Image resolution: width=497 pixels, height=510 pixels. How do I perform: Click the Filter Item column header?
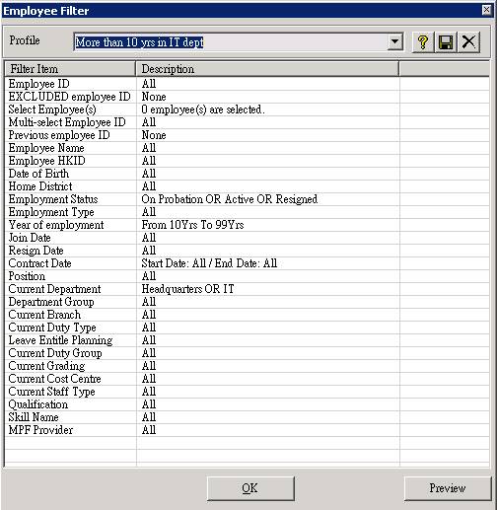click(70, 69)
